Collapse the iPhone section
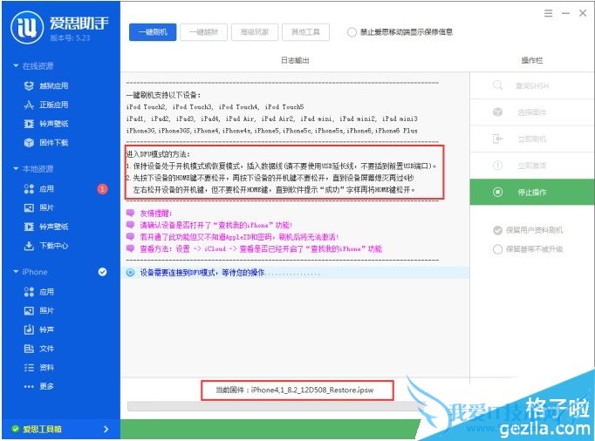Viewport: 595px width, 441px height. coord(16,272)
